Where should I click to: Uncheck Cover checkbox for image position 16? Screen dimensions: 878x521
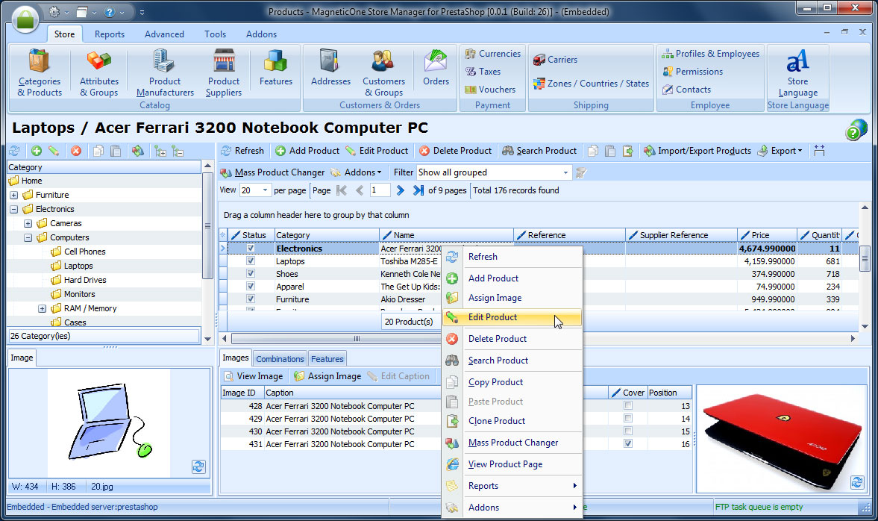click(x=627, y=443)
